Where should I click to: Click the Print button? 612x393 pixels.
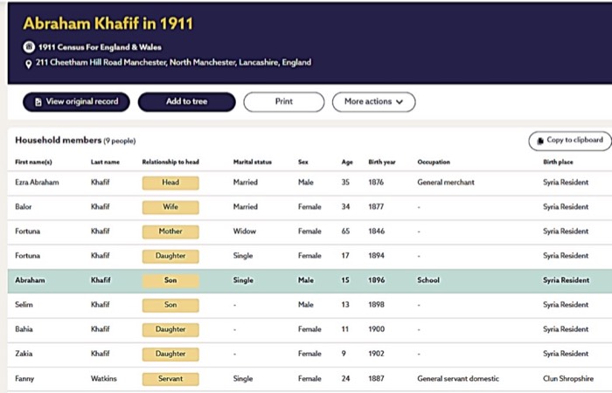click(x=284, y=102)
